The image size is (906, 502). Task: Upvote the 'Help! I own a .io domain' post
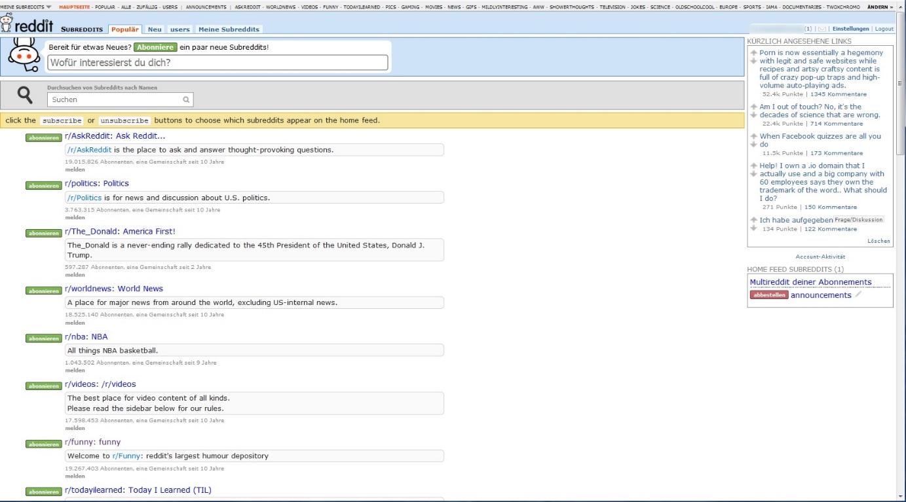tap(754, 166)
